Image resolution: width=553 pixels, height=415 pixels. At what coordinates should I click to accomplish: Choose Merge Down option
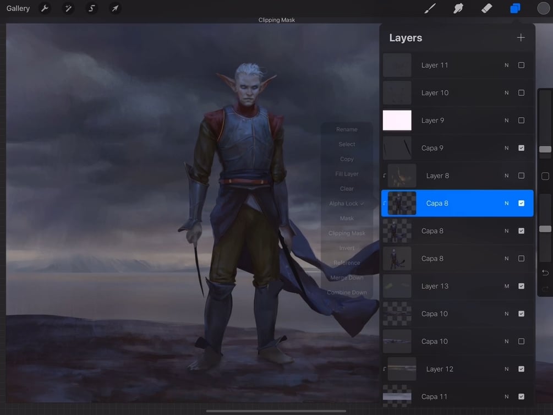[347, 278]
